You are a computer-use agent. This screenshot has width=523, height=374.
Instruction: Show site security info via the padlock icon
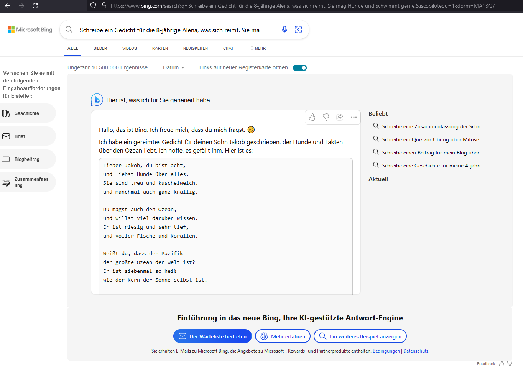pyautogui.click(x=104, y=6)
